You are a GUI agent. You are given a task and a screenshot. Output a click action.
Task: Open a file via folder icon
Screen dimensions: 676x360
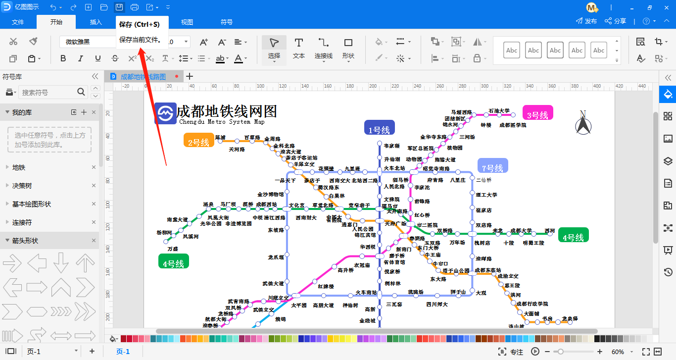pyautogui.click(x=104, y=7)
